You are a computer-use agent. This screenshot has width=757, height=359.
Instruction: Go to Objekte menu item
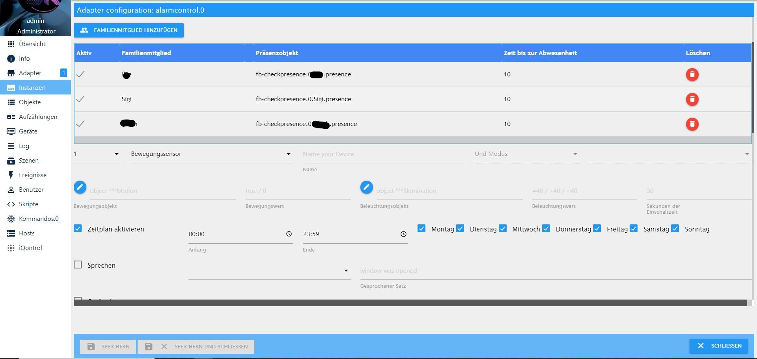tap(35, 102)
